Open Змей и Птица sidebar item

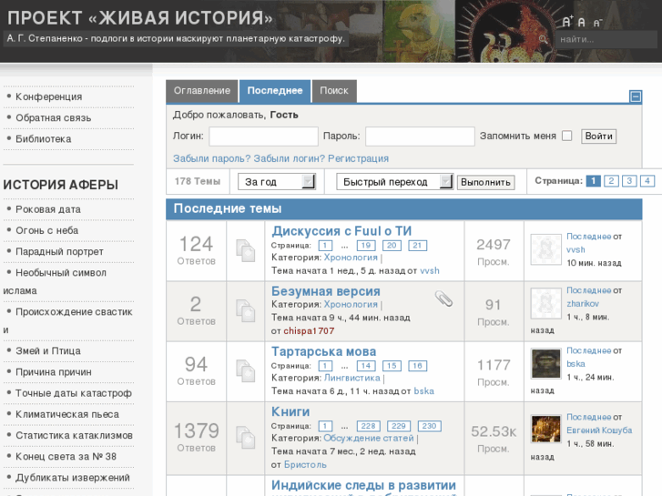(x=47, y=350)
